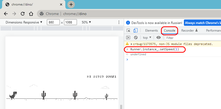Select the chrome://dino/ browser tab
The image size is (221, 109).
tap(33, 4)
